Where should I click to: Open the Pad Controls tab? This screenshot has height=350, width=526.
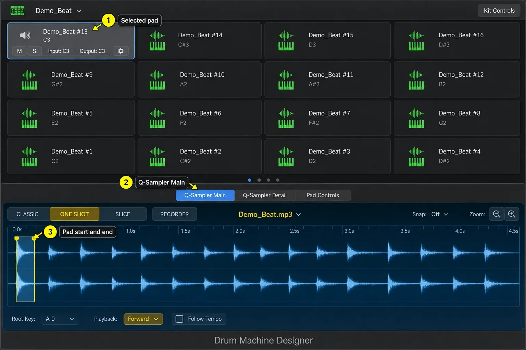[x=323, y=195]
